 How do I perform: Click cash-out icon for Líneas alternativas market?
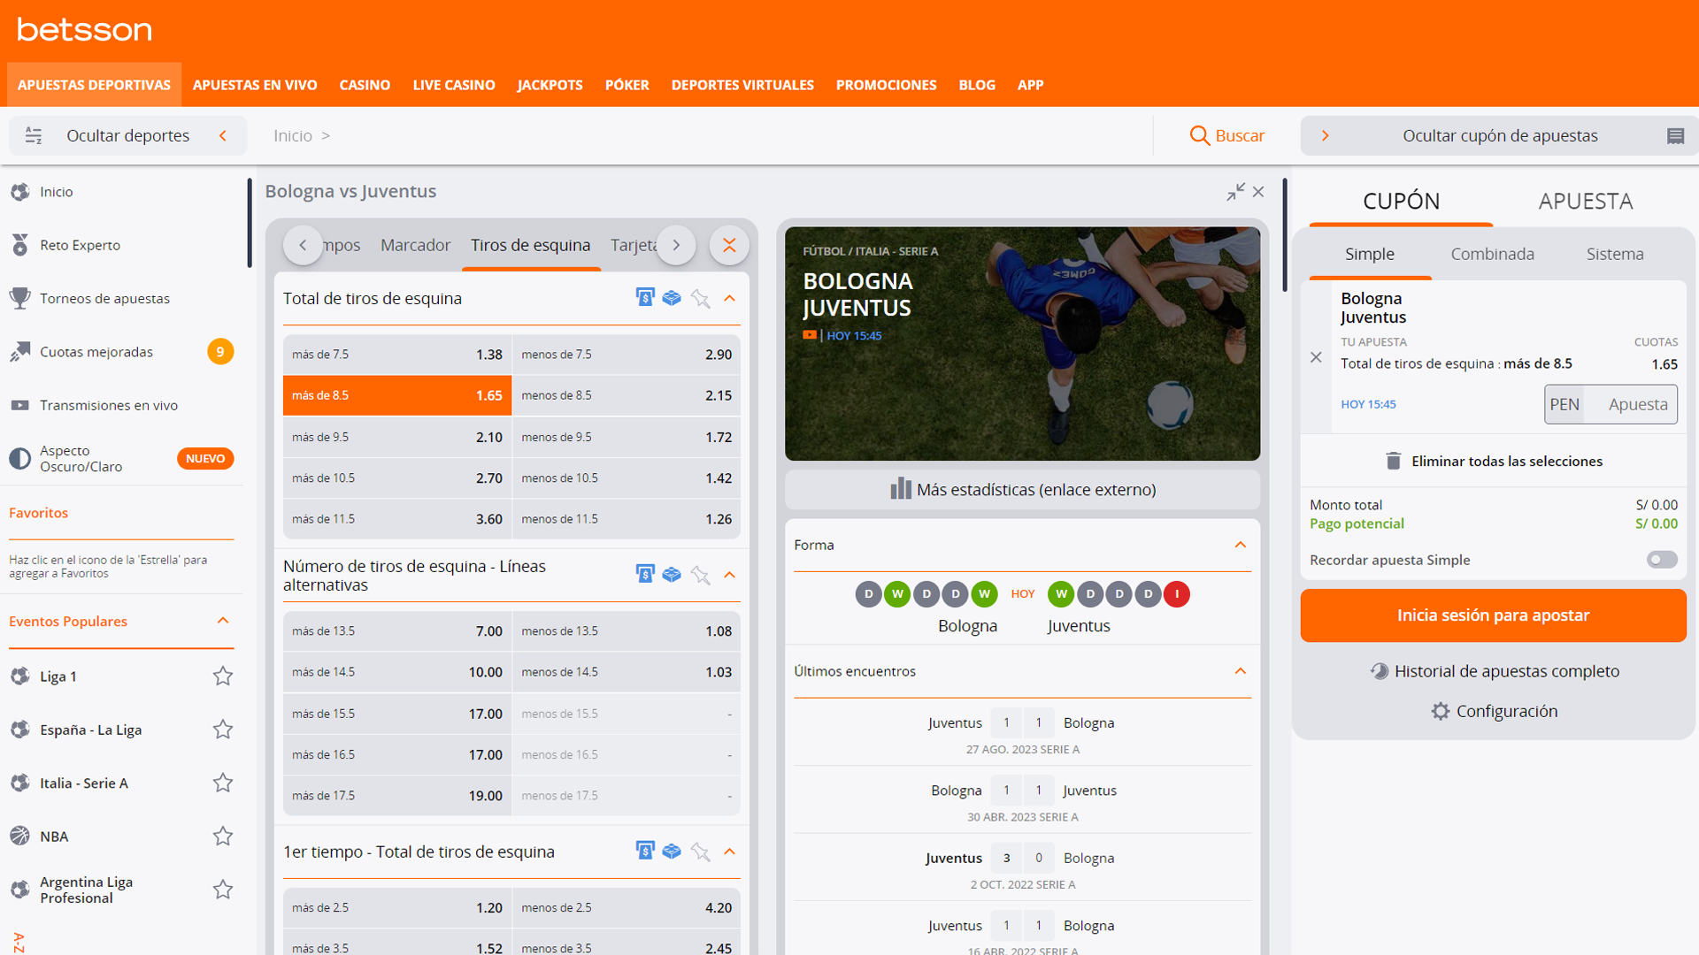click(645, 575)
